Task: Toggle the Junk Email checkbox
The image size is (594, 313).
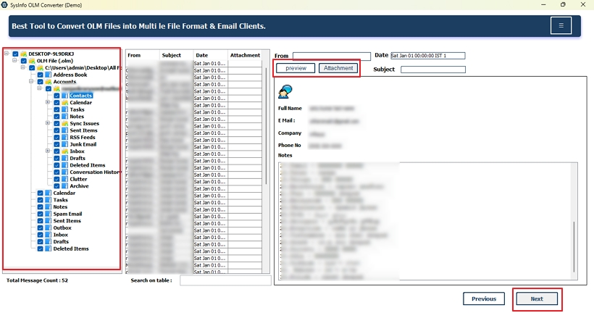Action: [57, 144]
